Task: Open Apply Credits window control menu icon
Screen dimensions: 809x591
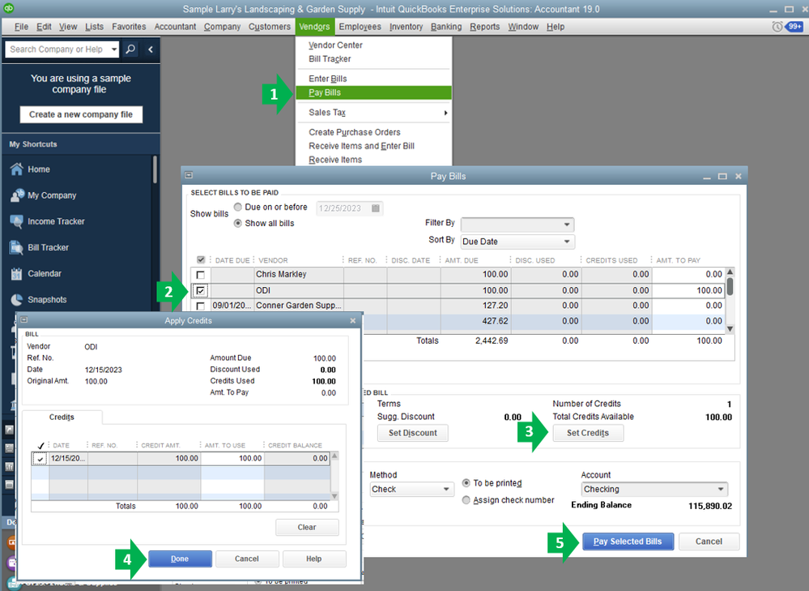Action: 23,319
